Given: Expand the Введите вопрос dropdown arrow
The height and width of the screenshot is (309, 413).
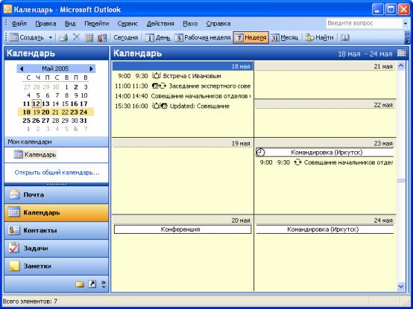Looking at the screenshot, I should point(406,24).
